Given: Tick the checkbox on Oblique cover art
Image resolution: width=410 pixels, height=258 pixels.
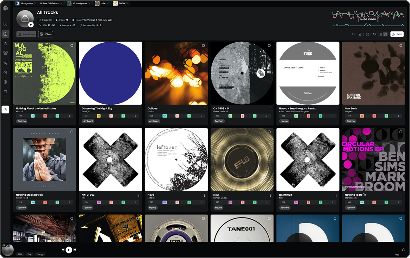Looking at the screenshot, I should pyautogui.click(x=203, y=45).
